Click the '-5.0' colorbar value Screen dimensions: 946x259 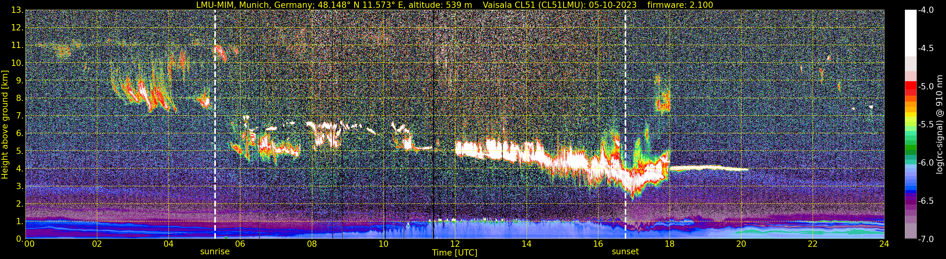(x=925, y=87)
